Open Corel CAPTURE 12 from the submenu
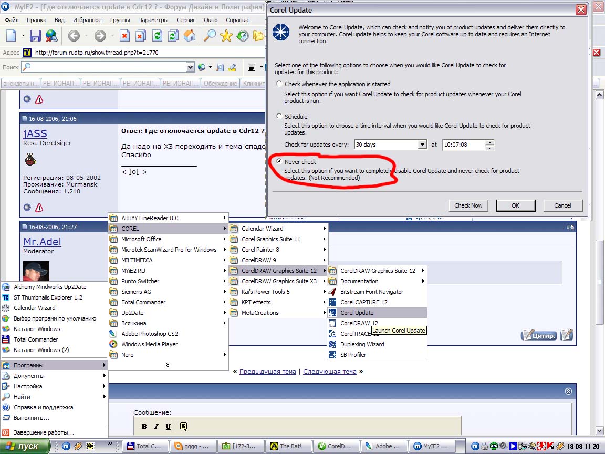605x454 pixels. [x=377, y=302]
